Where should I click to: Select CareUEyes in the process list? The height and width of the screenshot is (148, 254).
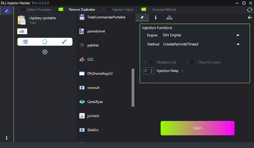pyautogui.click(x=95, y=102)
